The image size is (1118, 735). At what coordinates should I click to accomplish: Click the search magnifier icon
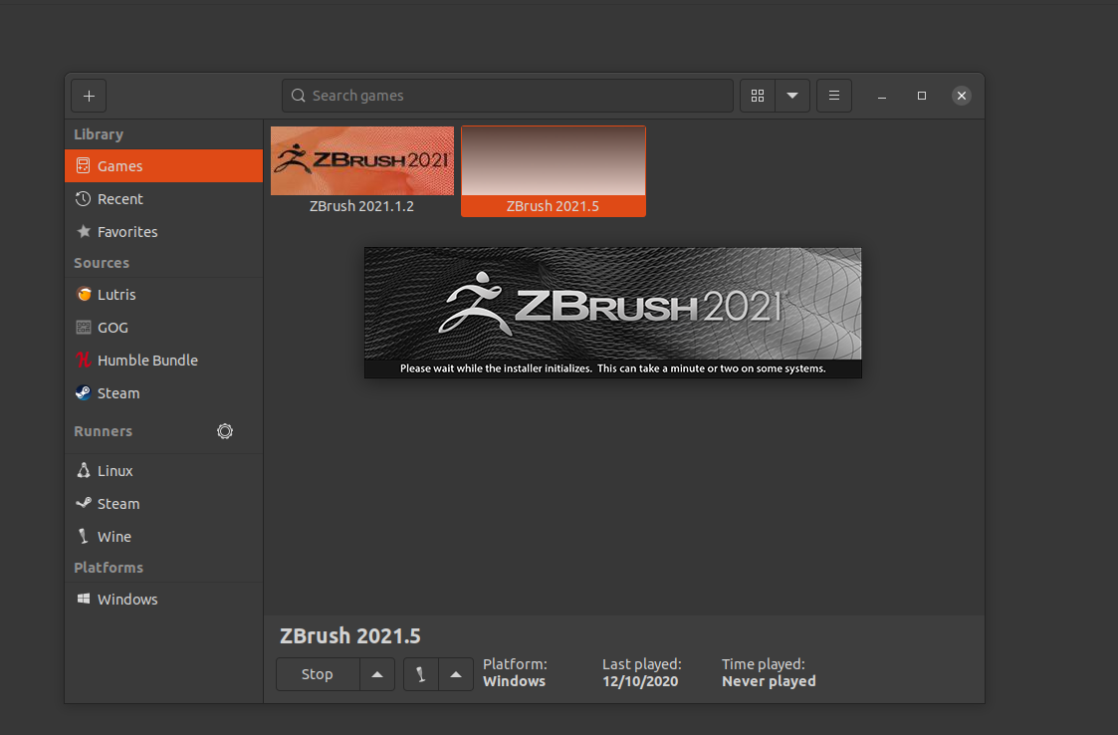[298, 95]
